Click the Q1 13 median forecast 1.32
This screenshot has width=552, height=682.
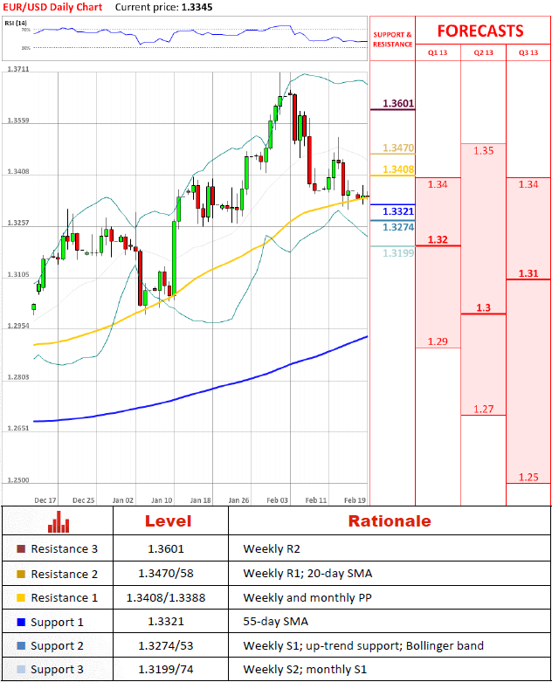438,239
